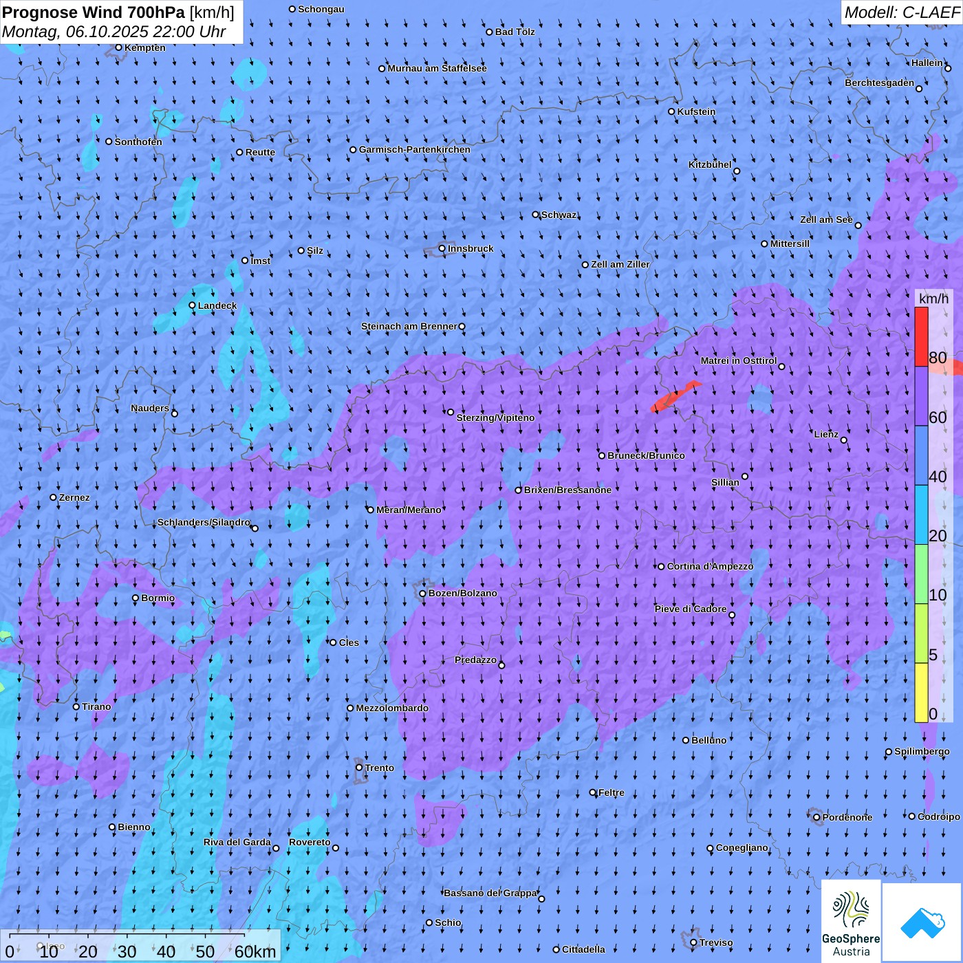Click the Belluno city label
Viewport: 963px width, 963px height.
pos(708,740)
